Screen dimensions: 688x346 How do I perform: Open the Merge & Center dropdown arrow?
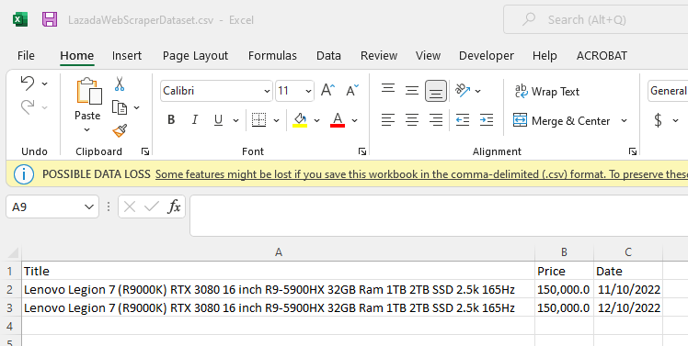[x=624, y=120]
